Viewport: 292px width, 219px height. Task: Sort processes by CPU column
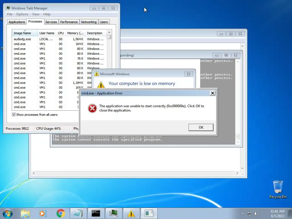click(61, 33)
